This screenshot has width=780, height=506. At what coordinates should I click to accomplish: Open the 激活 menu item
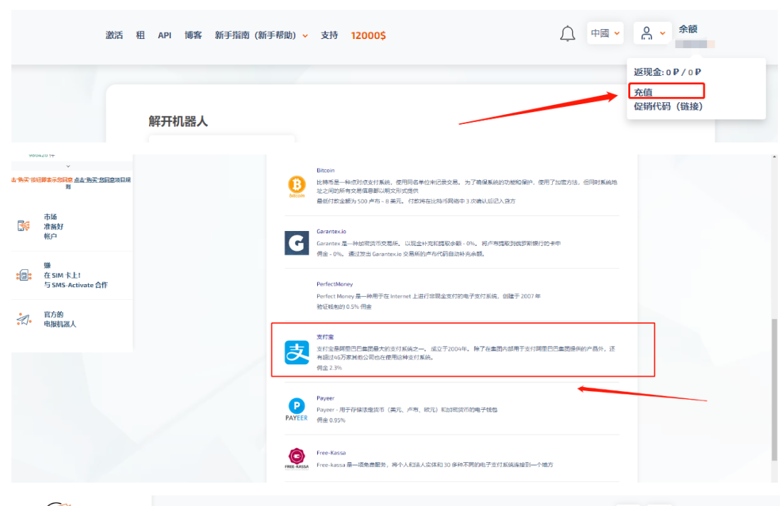114,35
